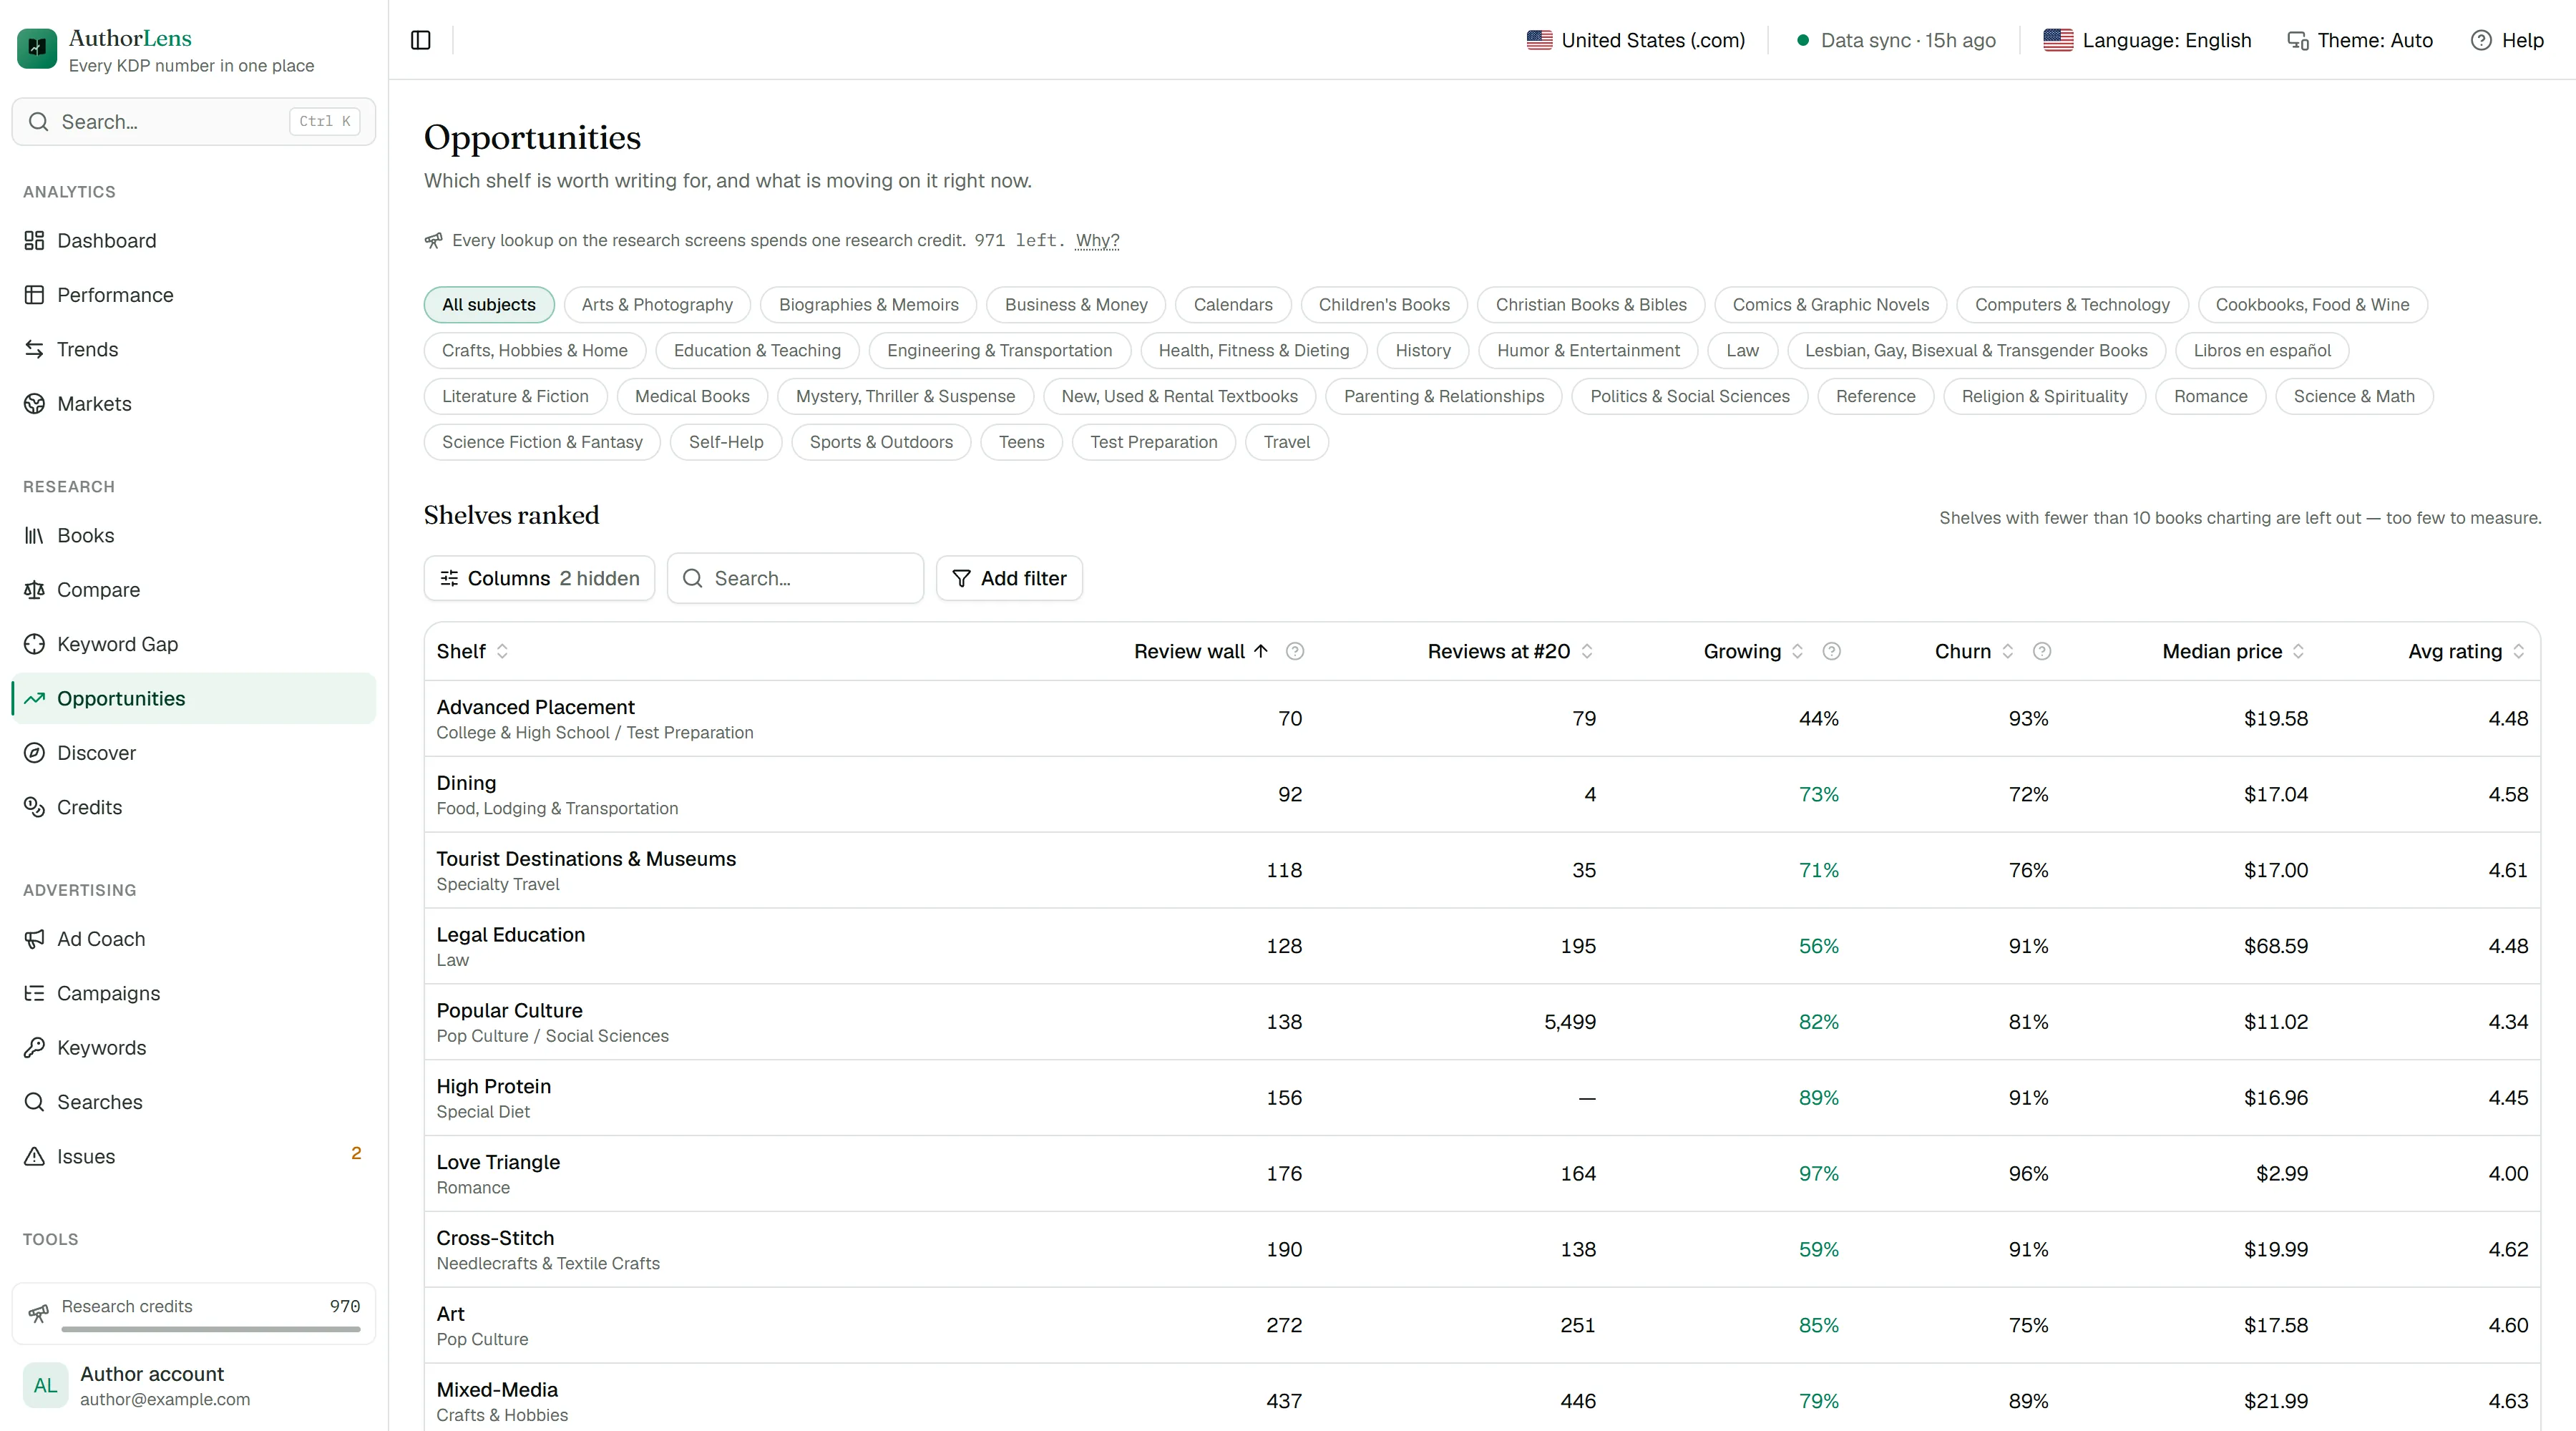Open Help in top bar
Screen dimensions: 2576x1431
[x=2507, y=40]
